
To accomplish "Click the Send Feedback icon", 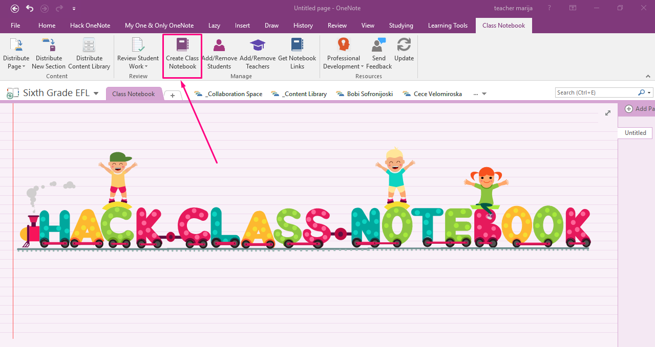I will coord(379,45).
